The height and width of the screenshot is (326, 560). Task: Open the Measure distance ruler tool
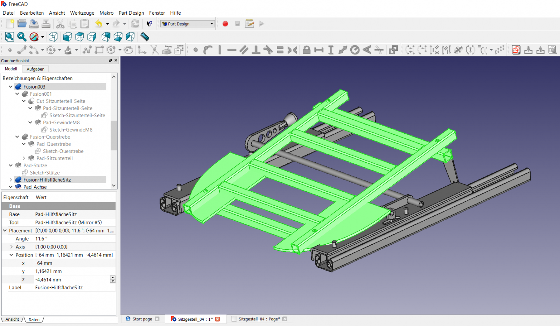coord(145,37)
